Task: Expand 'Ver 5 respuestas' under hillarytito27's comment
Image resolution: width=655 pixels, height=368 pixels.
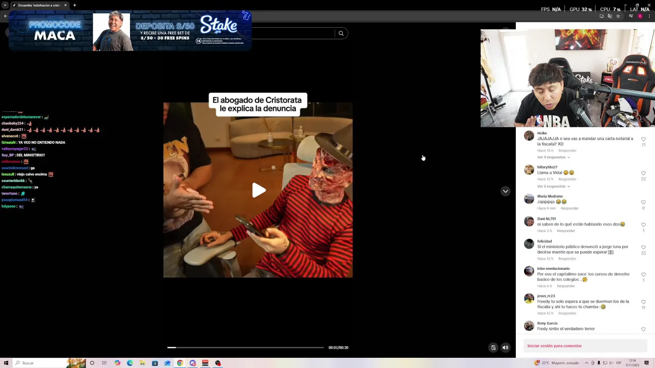Action: 553,187
